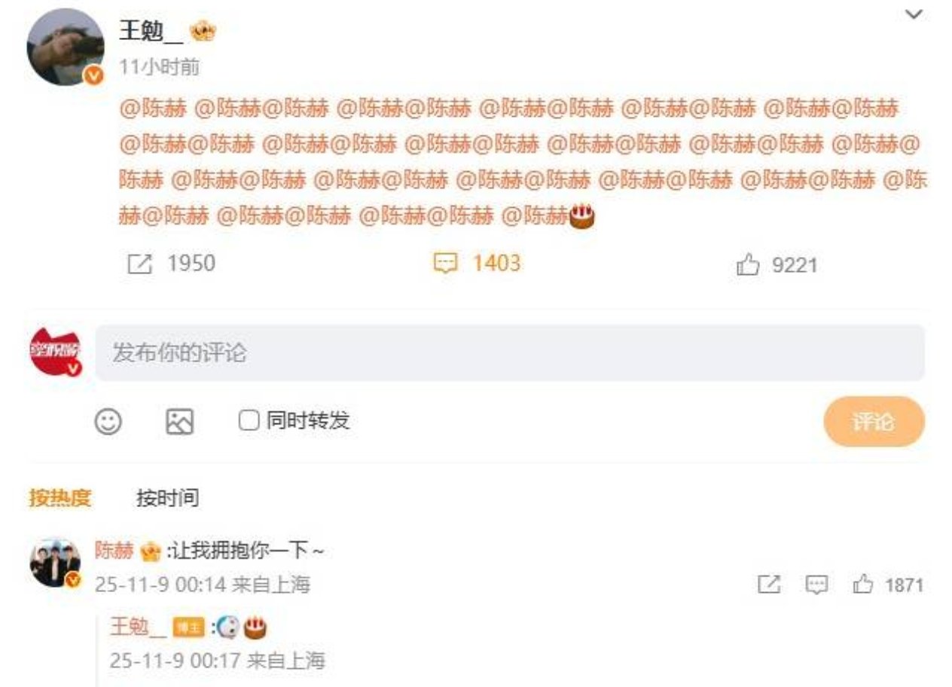
Task: Reply to 陈赫's comment via bubble icon
Action: tap(816, 585)
